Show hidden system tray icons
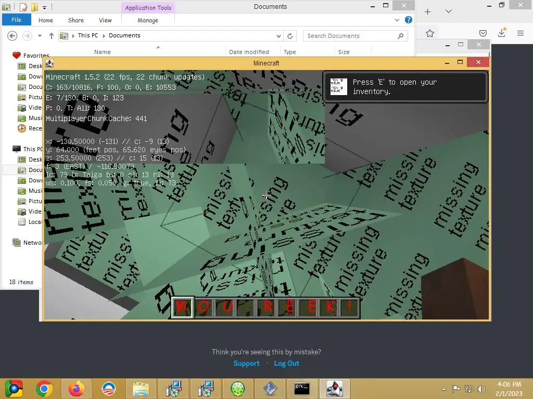533x399 pixels. [443, 389]
